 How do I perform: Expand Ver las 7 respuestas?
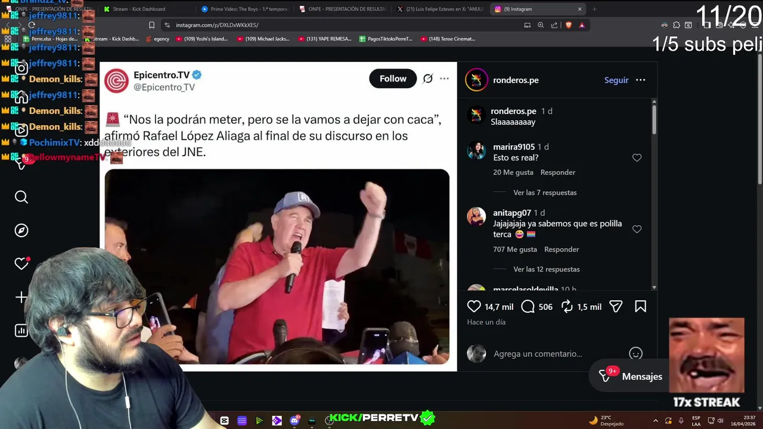tap(545, 192)
